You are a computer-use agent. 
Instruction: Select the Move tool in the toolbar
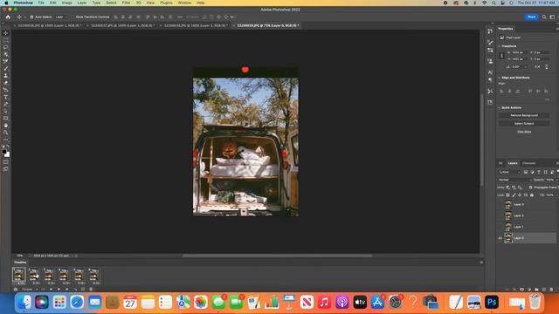tap(6, 33)
